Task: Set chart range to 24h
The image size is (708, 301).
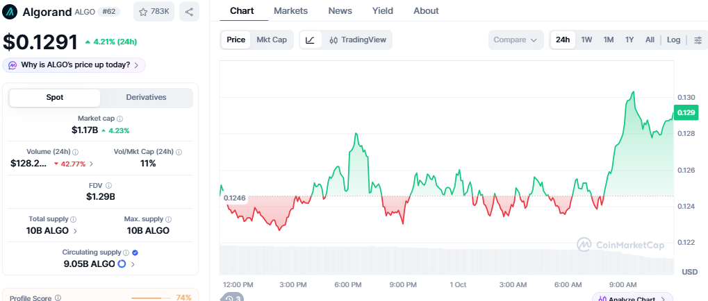Action: coord(563,40)
